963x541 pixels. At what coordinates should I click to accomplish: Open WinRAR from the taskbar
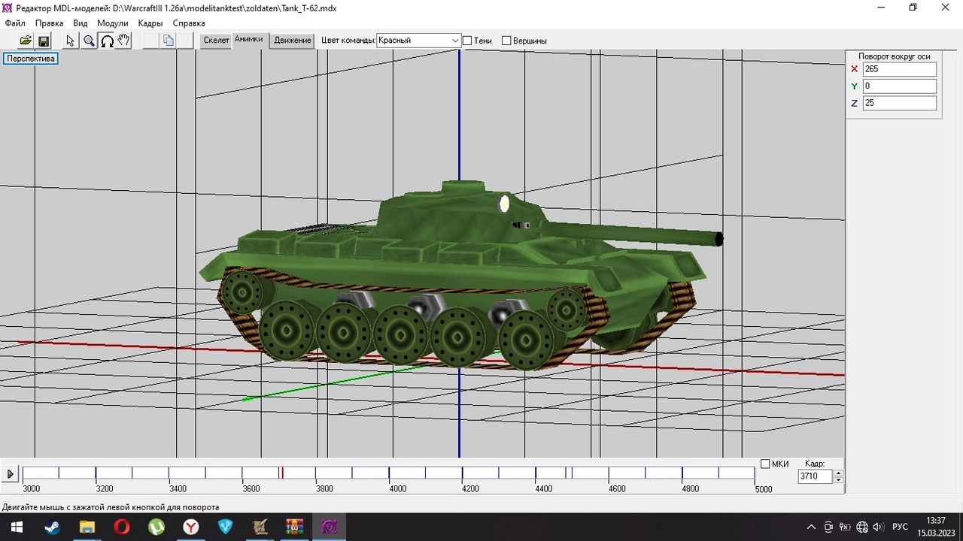coord(295,527)
